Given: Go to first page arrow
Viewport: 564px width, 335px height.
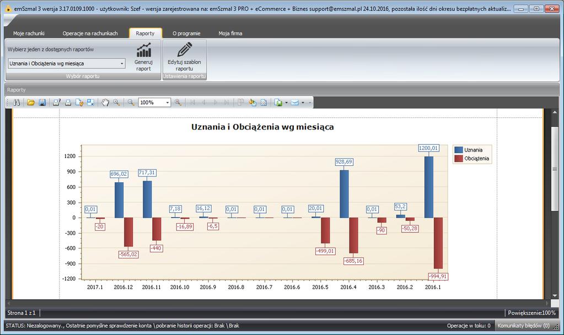Looking at the screenshot, I should [x=192, y=102].
